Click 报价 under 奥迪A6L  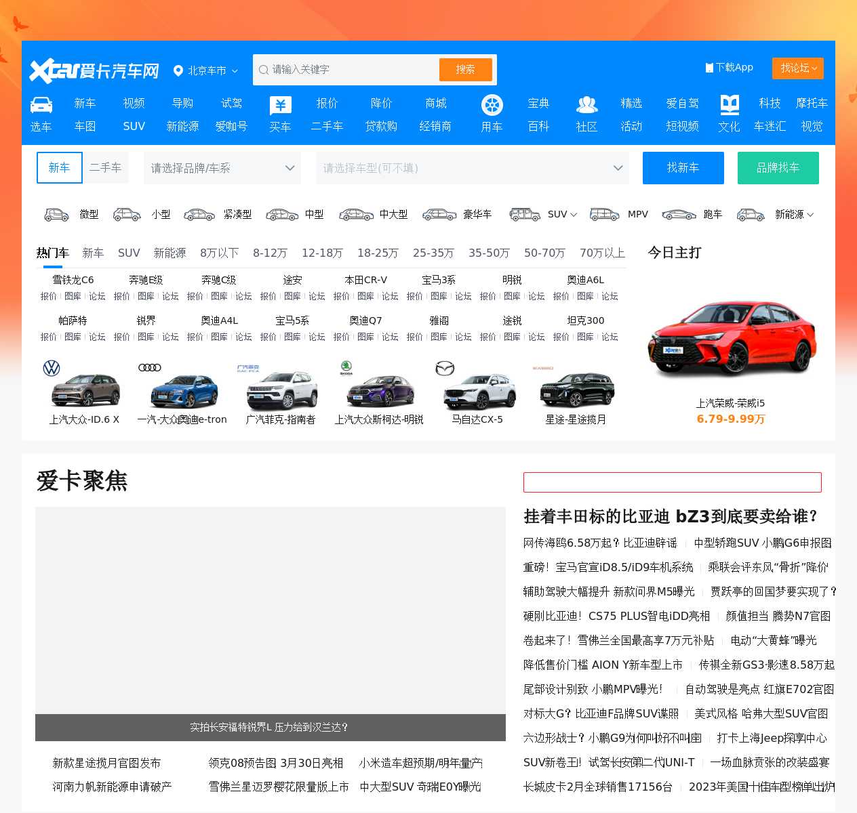pos(561,296)
